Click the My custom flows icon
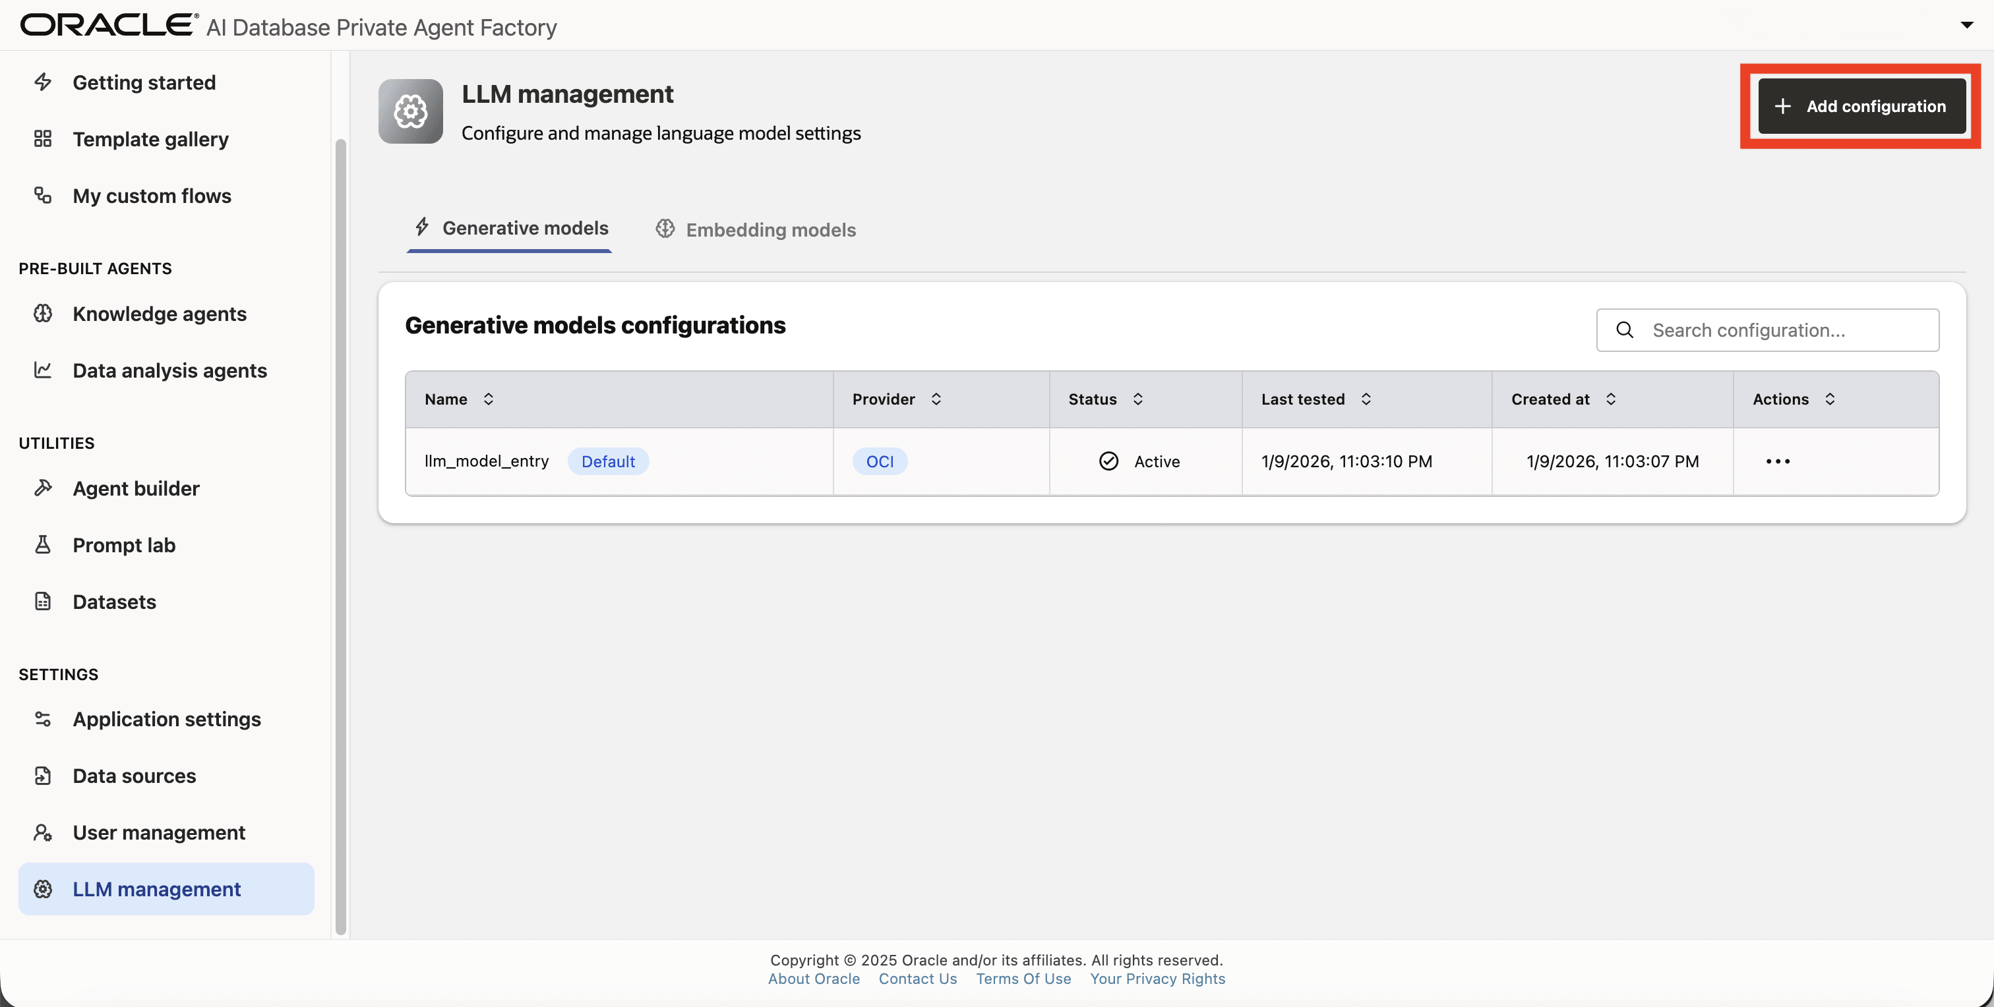Screen dimensions: 1994x1007 pos(43,195)
